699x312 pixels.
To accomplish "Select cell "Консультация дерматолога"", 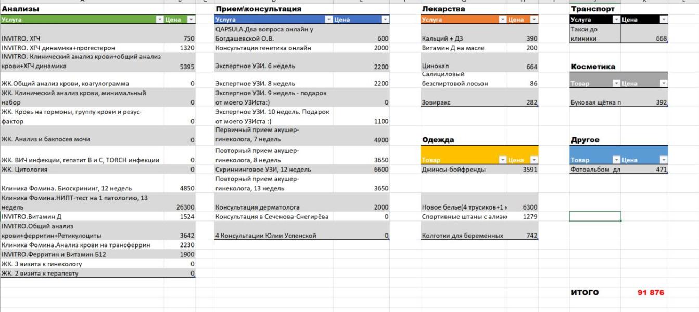I will (274, 202).
